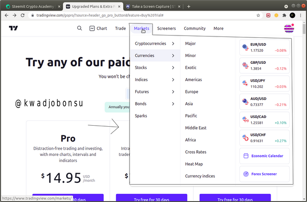Viewport: 307px width, 202px height.
Task: Click the +0.27% USD/CHF change
Action: 280,141
